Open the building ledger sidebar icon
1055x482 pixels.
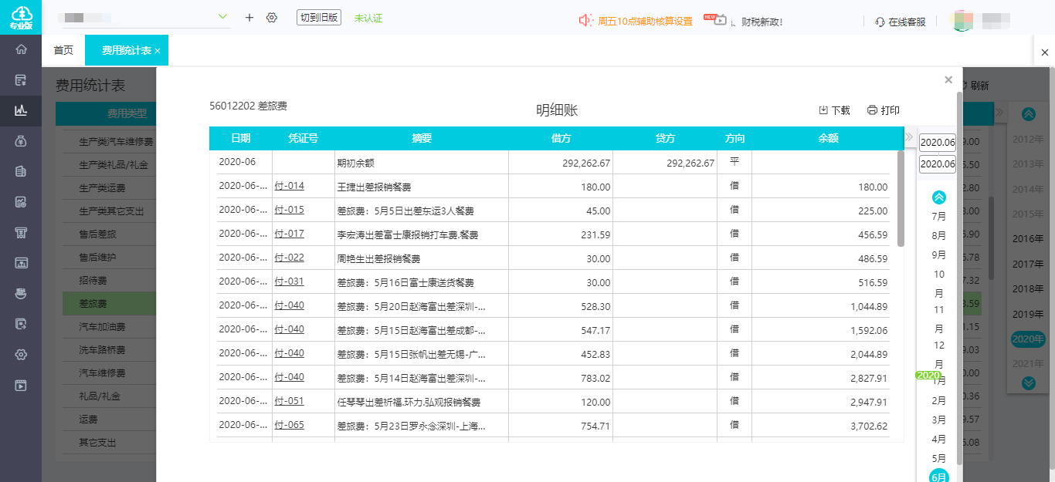pyautogui.click(x=21, y=172)
